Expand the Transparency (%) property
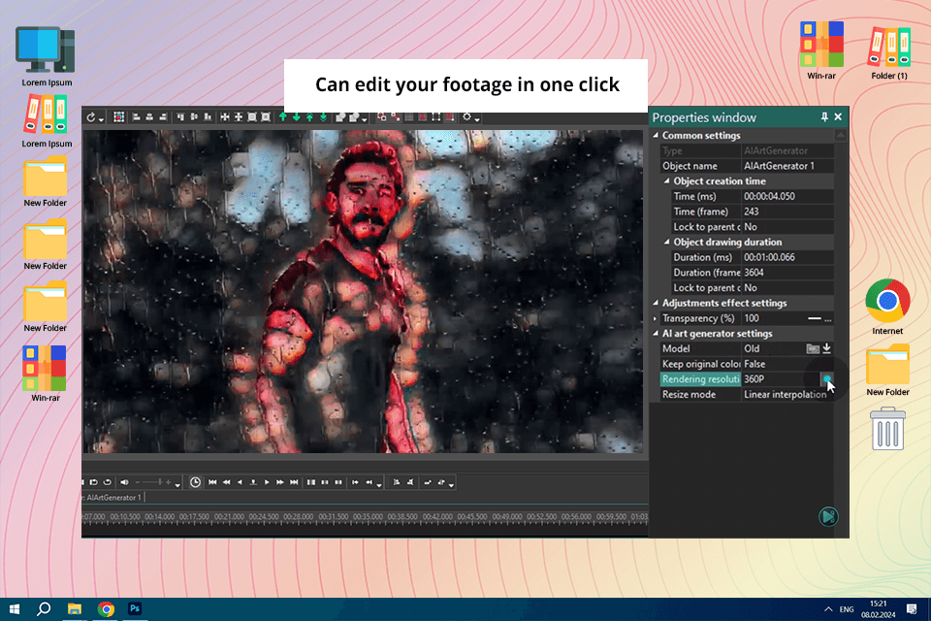The image size is (931, 621). (x=656, y=318)
